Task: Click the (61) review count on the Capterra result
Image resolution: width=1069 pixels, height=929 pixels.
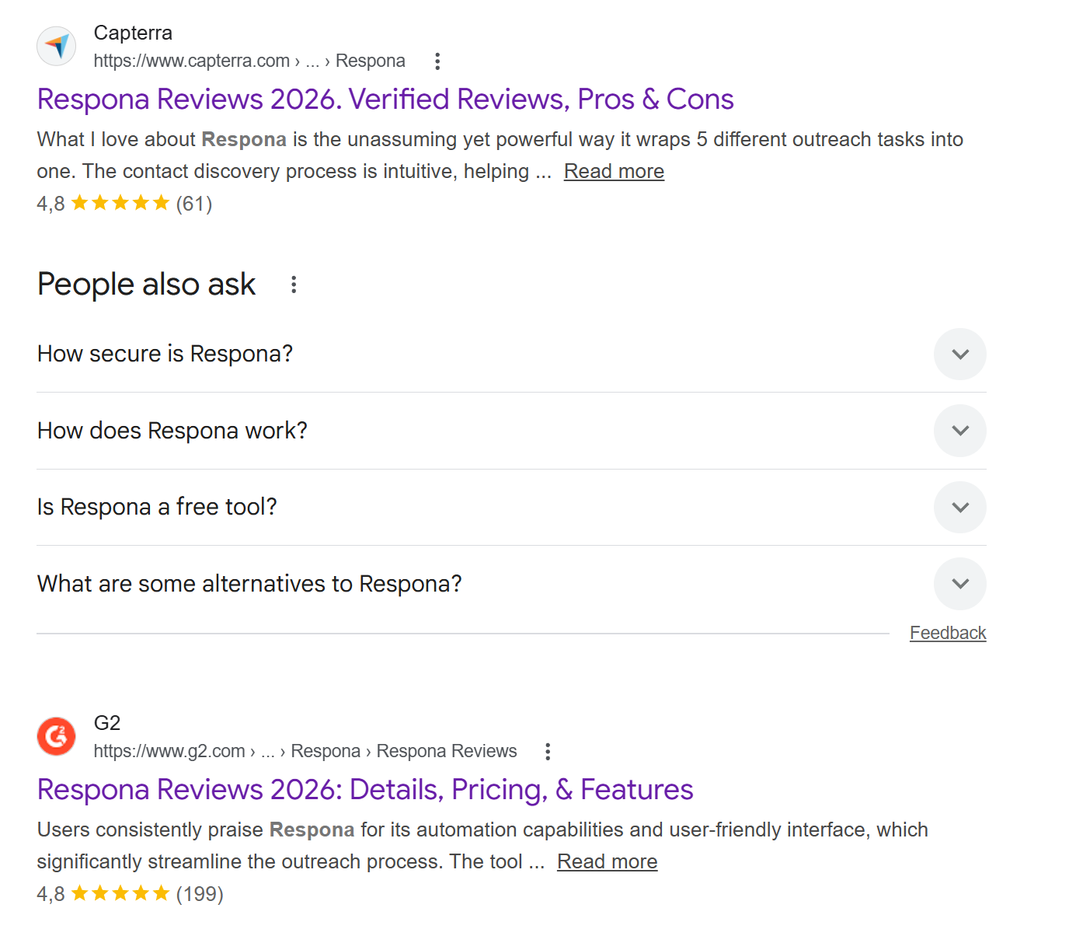Action: pyautogui.click(x=193, y=203)
